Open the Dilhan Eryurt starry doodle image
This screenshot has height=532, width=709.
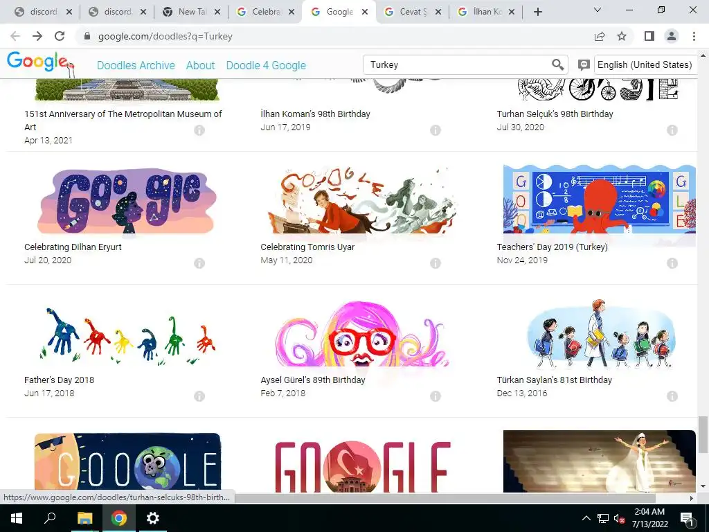point(126,202)
